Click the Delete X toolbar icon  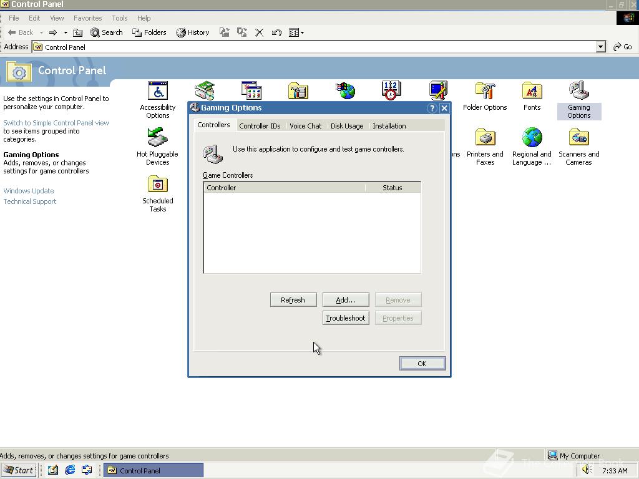259,32
